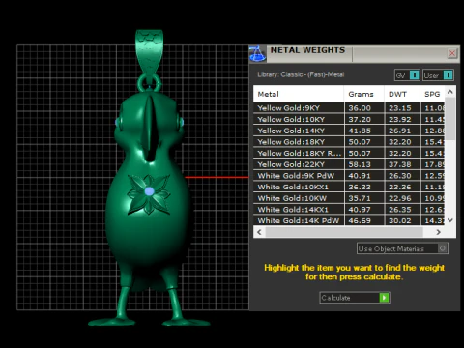
Task: Sort by the SPG column header
Action: (432, 94)
